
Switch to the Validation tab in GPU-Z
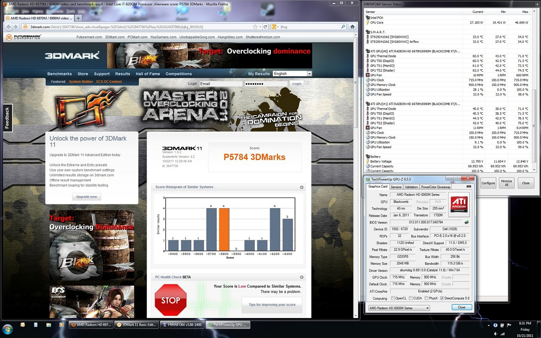click(x=411, y=187)
